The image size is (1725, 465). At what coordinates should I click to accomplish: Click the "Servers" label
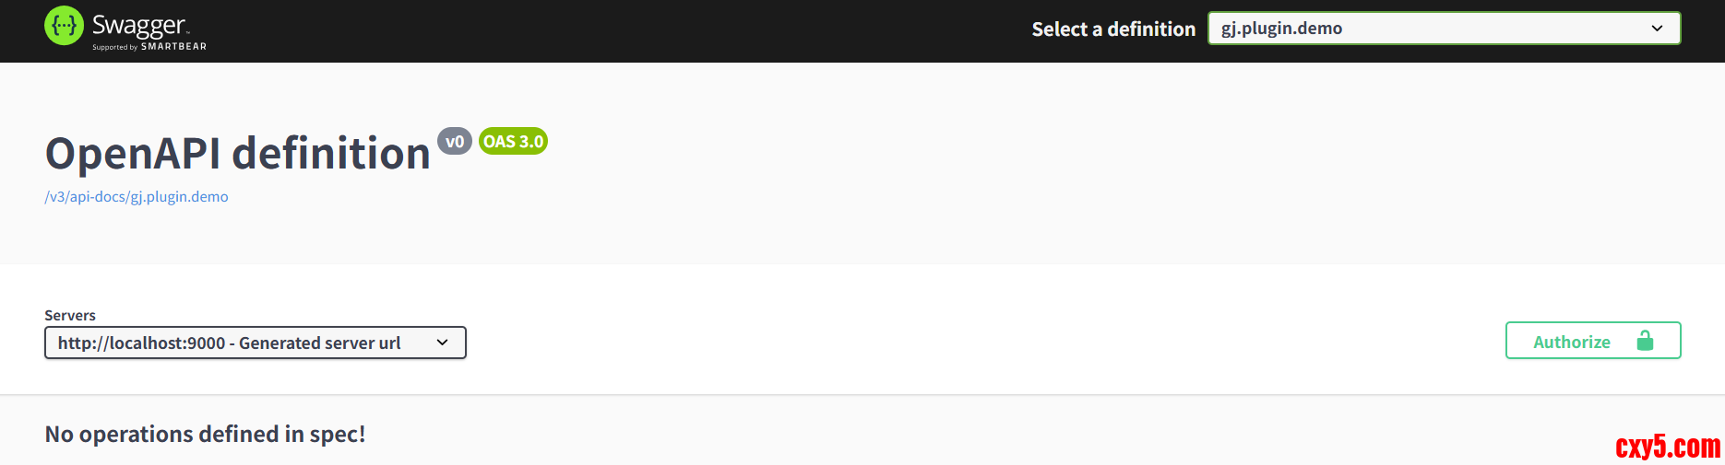pyautogui.click(x=70, y=316)
